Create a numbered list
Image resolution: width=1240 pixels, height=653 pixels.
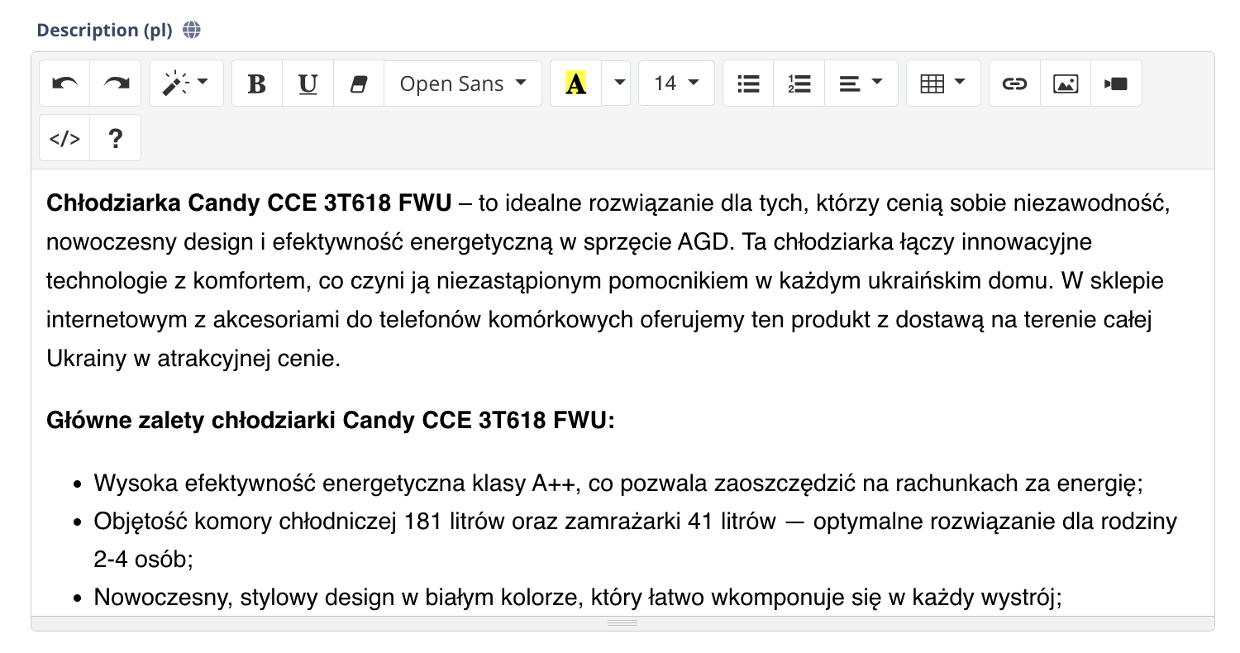click(799, 83)
